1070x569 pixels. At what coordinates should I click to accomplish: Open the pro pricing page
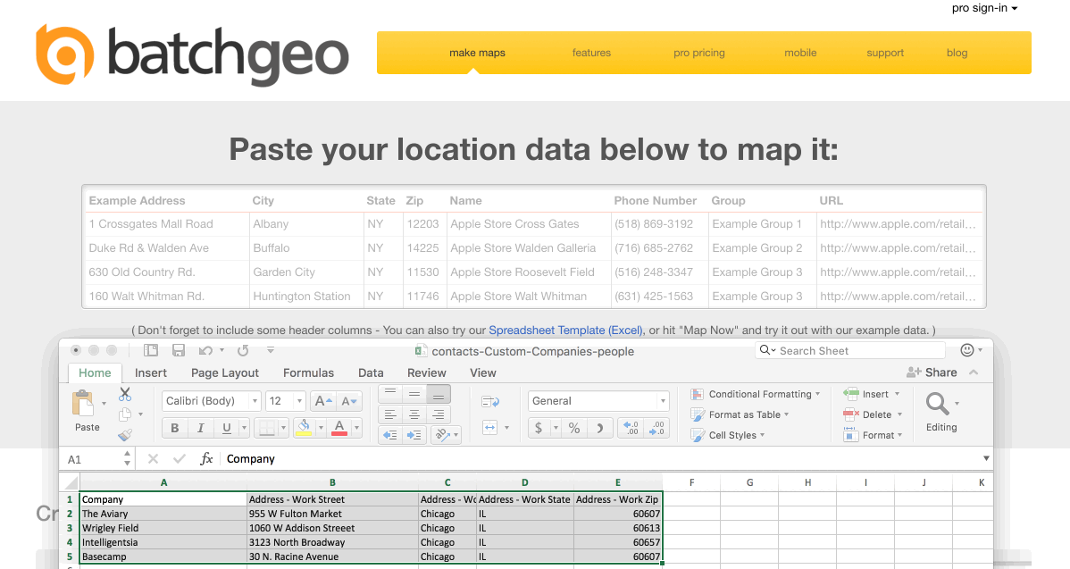click(698, 53)
